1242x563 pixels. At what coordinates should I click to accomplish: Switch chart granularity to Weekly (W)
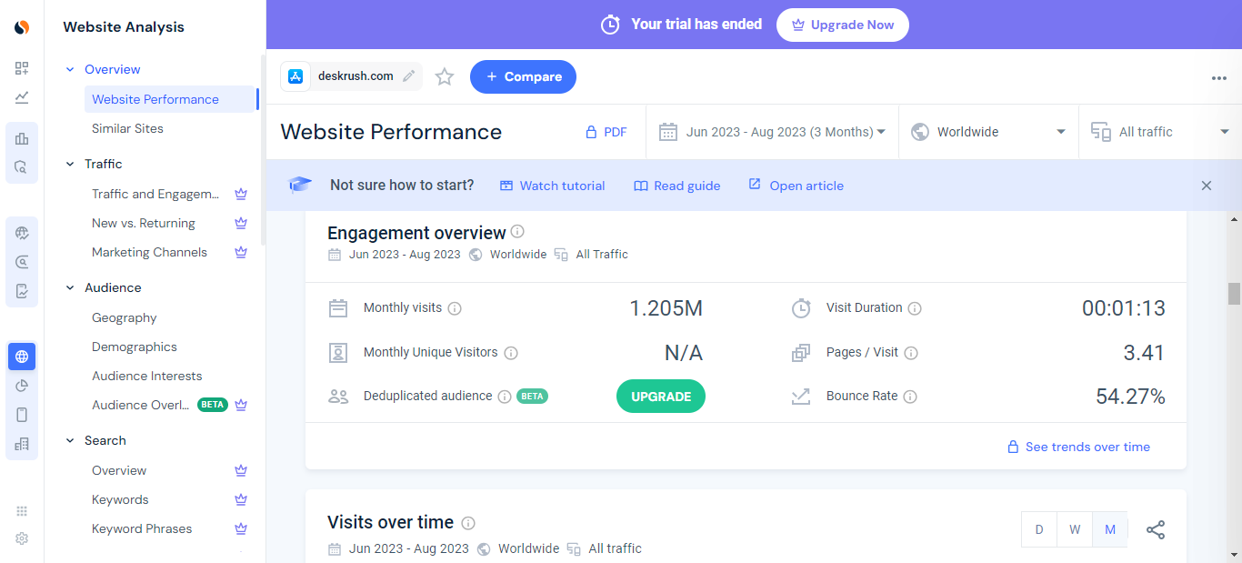[1075, 529]
